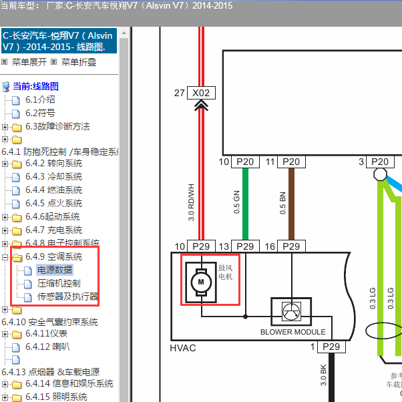Screen dimensions: 402x402
Task: Click the 6.3故障诊断方法 folder icon
Action: (17, 128)
